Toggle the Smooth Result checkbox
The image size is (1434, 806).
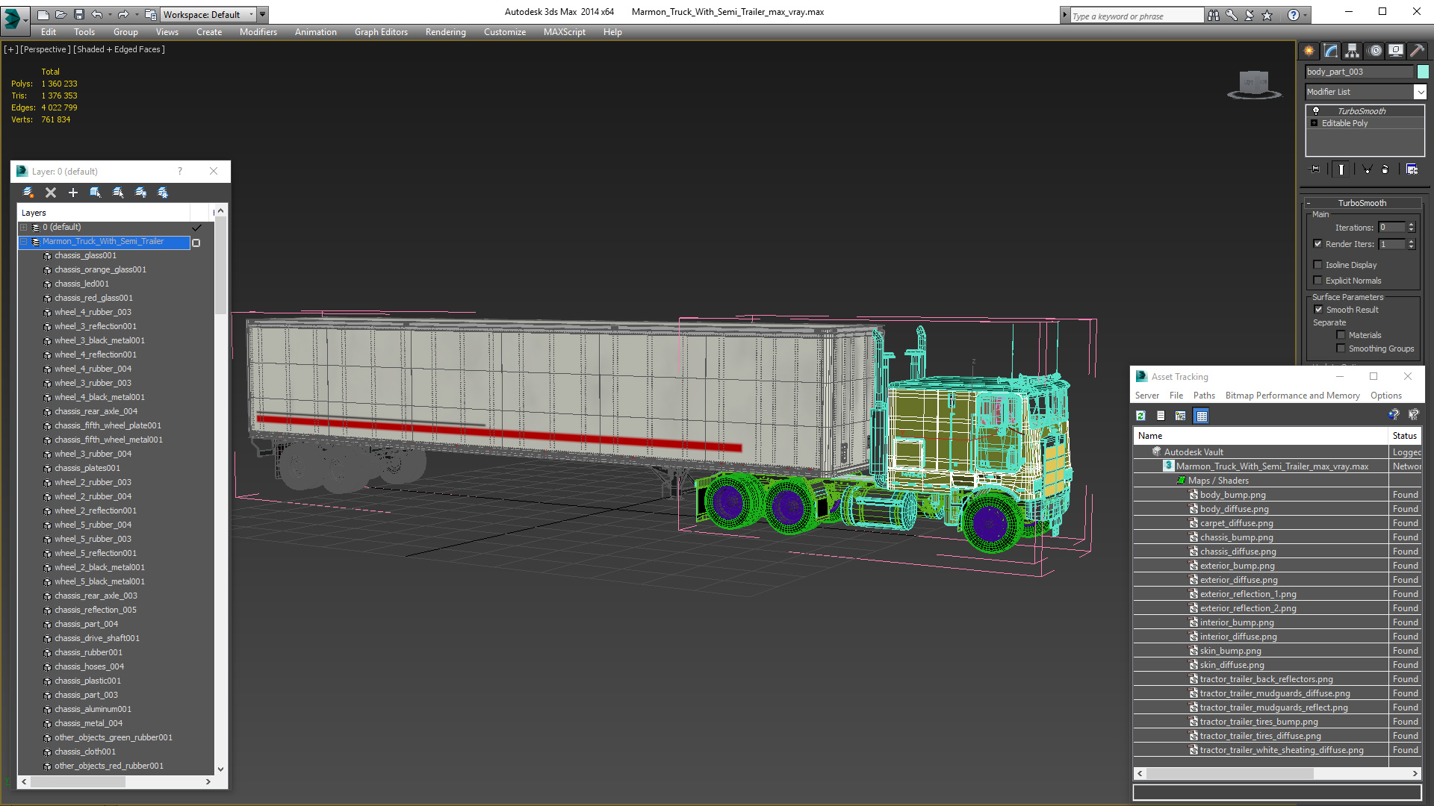tap(1318, 310)
